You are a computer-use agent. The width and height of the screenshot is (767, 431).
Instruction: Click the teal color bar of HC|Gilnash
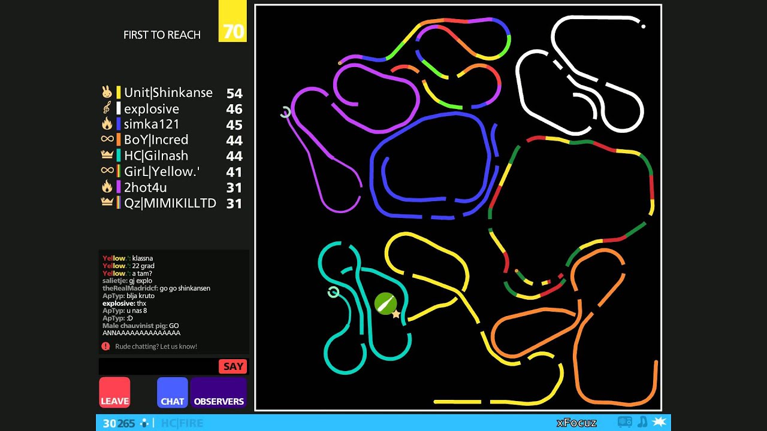tap(119, 156)
